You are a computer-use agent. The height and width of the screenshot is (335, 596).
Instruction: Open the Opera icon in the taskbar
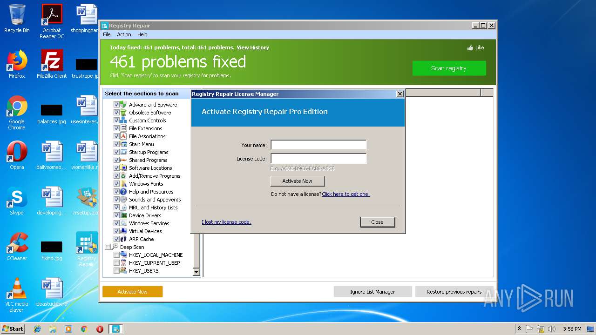[x=100, y=329]
